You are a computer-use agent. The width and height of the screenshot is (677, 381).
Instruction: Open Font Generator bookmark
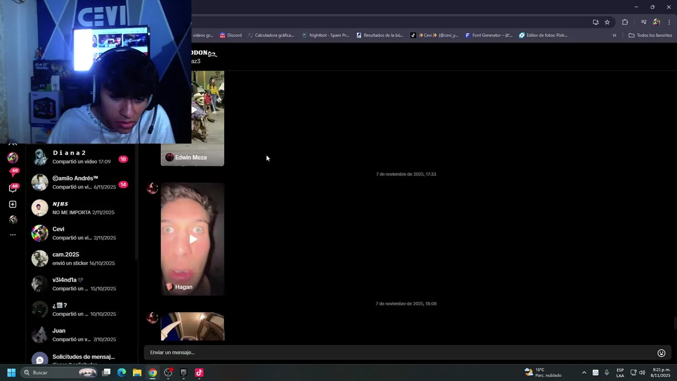pyautogui.click(x=489, y=35)
